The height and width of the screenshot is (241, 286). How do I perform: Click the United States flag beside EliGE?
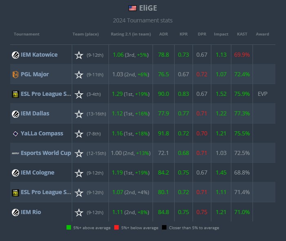pos(132,8)
